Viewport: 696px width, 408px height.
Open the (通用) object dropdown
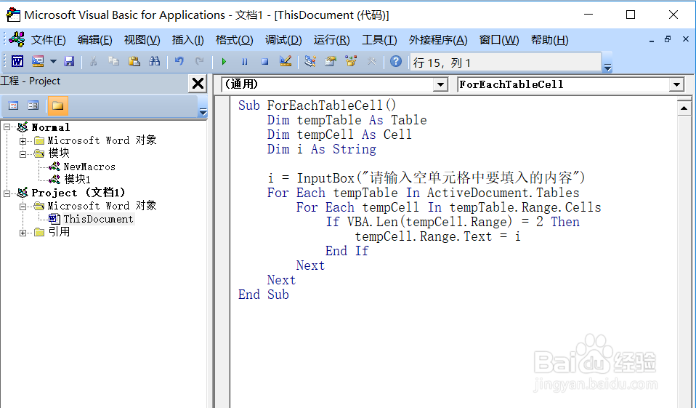[440, 84]
